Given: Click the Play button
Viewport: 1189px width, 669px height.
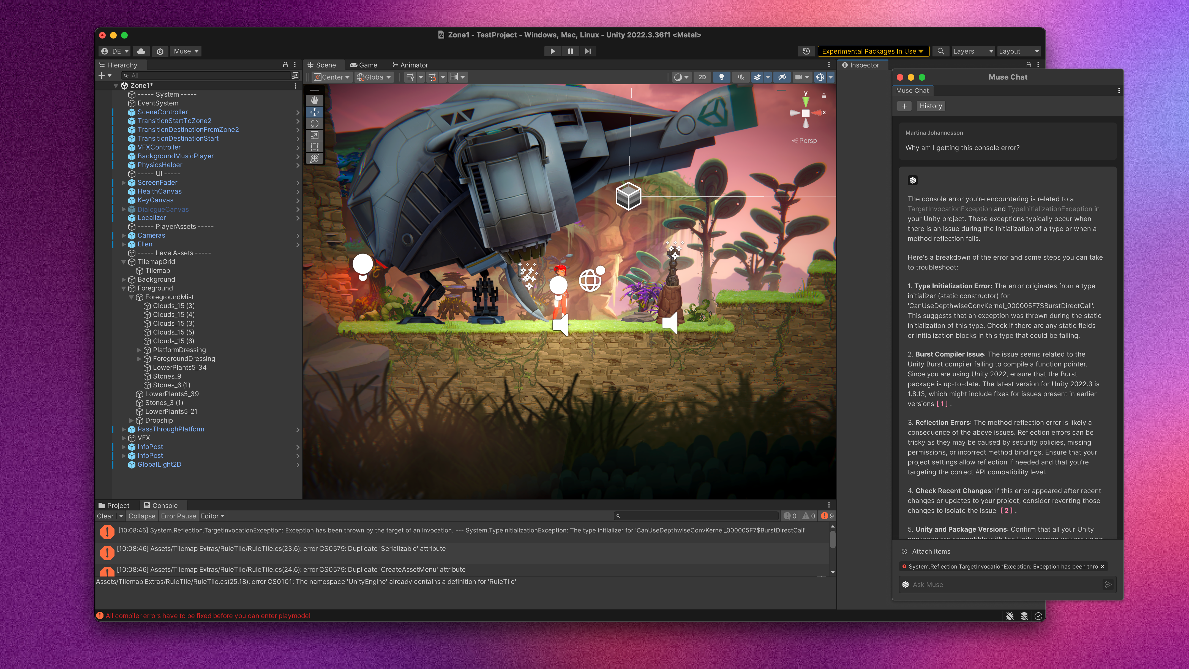Looking at the screenshot, I should pyautogui.click(x=552, y=51).
